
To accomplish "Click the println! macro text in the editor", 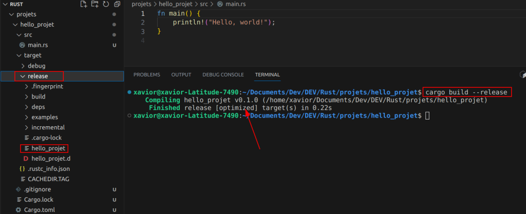I will (x=188, y=23).
